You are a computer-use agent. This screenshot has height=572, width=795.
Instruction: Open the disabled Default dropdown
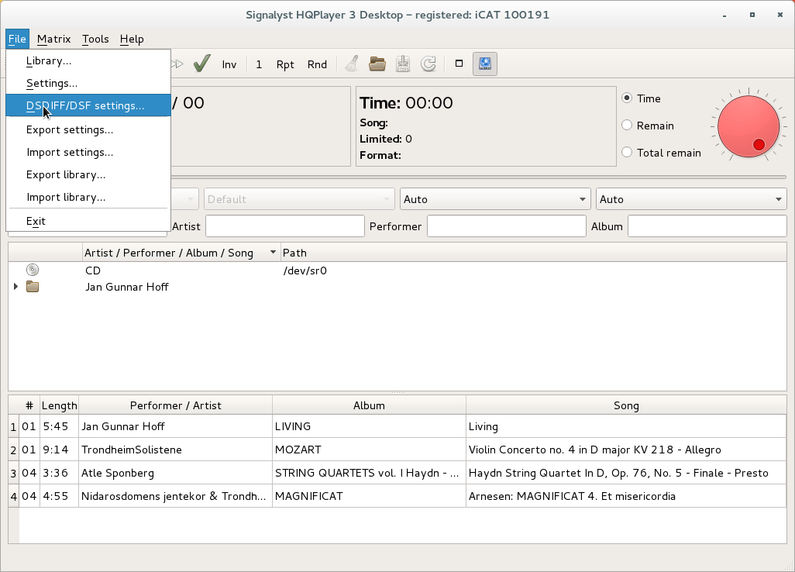pyautogui.click(x=299, y=199)
